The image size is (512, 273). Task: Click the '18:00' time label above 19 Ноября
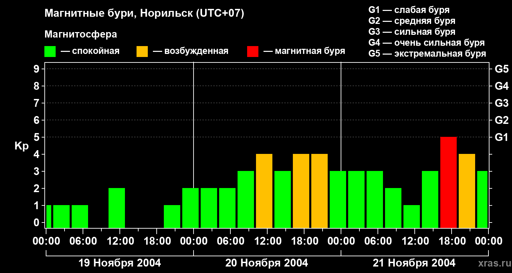pos(157,241)
